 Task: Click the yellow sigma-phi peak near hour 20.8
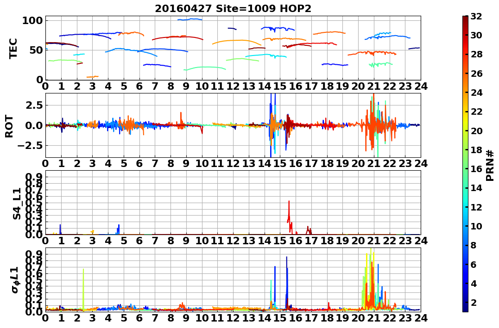[x=371, y=278]
